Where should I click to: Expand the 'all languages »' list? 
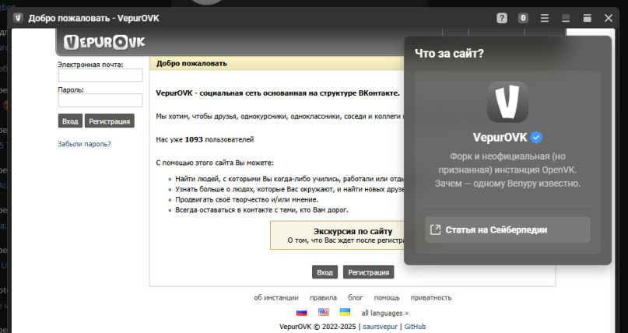[384, 313]
